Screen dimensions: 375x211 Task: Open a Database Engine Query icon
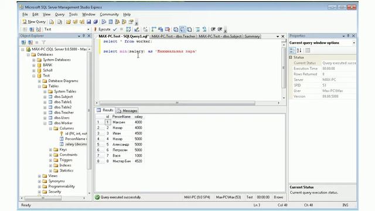(x=52, y=22)
